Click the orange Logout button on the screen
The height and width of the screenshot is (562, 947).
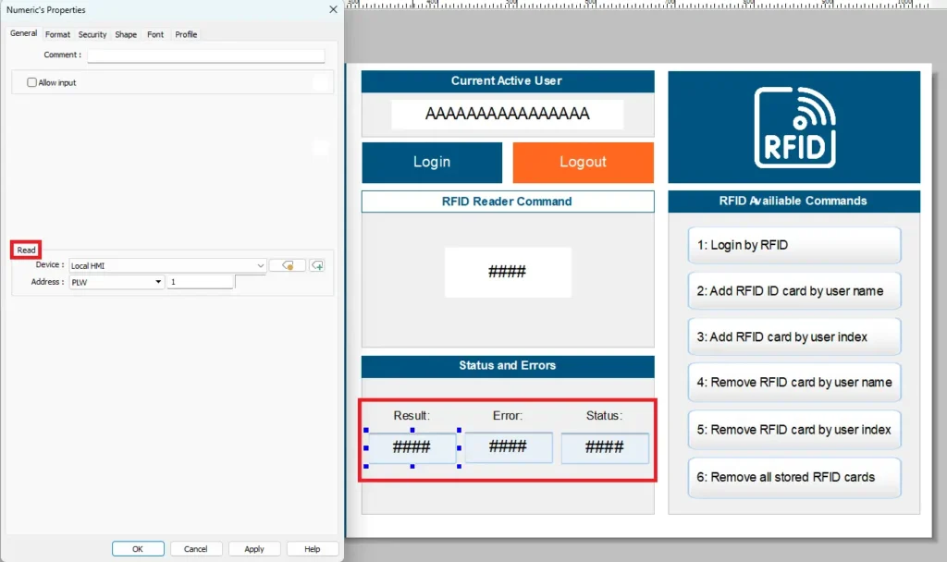point(583,163)
